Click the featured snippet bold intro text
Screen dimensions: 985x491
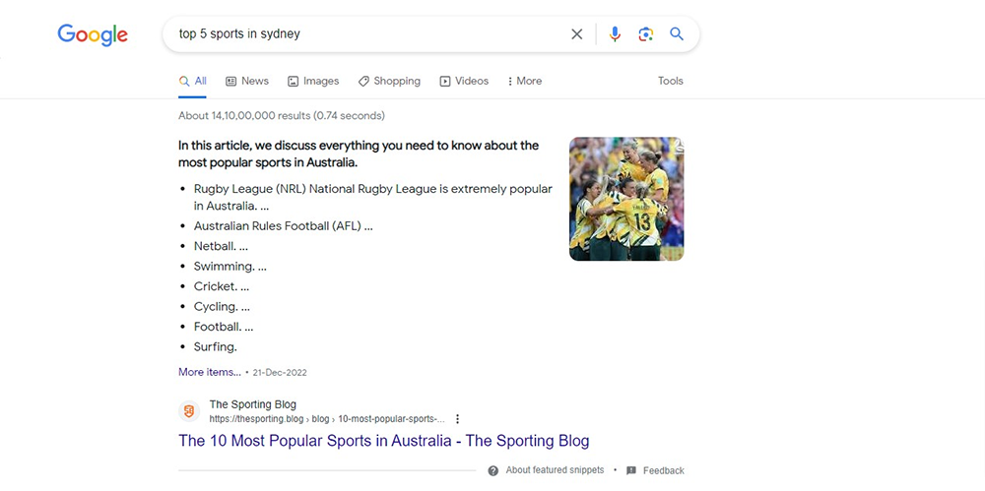(x=359, y=154)
